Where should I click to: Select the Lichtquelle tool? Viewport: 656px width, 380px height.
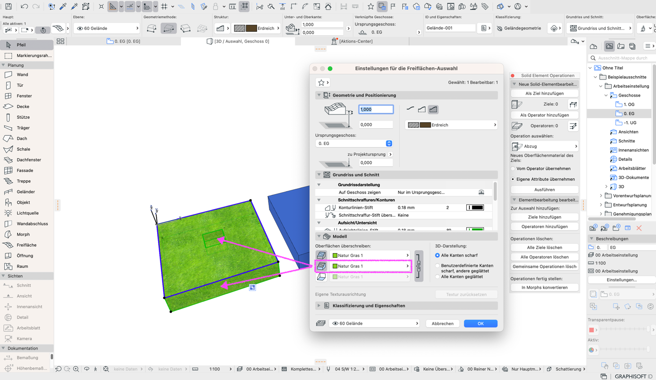(27, 213)
